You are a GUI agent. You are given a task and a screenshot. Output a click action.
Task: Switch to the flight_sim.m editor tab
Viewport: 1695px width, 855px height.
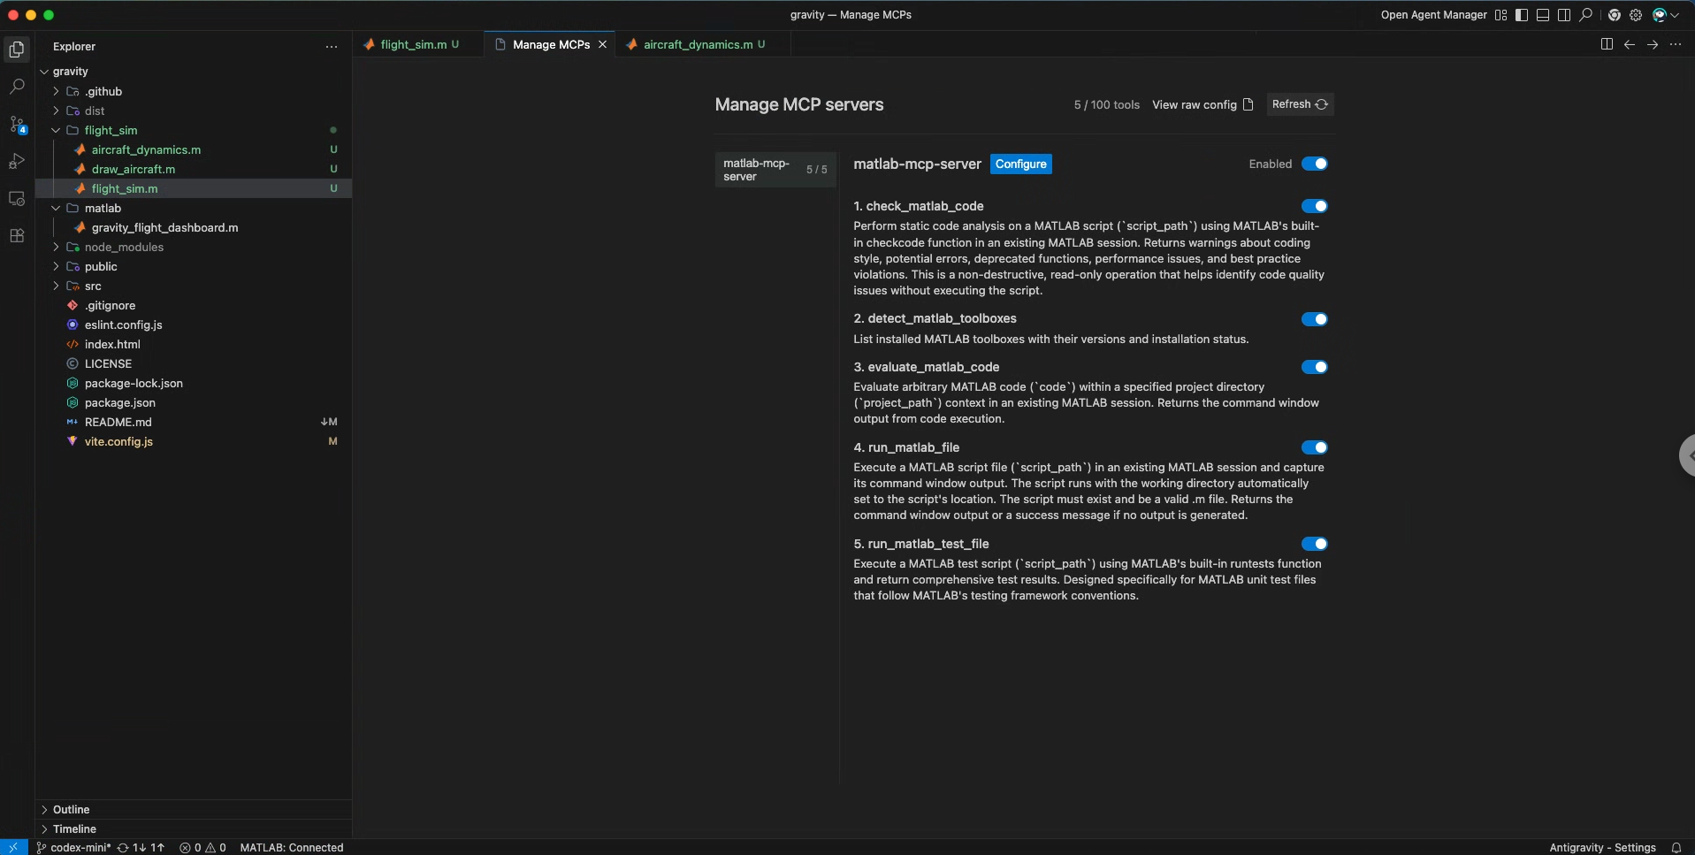point(413,44)
